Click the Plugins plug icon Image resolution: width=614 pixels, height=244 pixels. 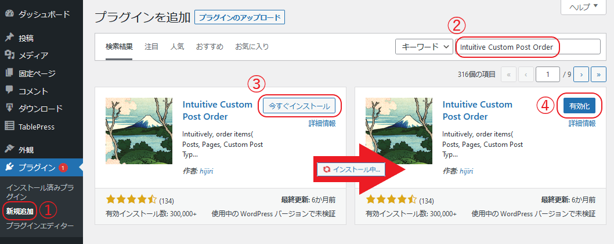click(x=9, y=167)
